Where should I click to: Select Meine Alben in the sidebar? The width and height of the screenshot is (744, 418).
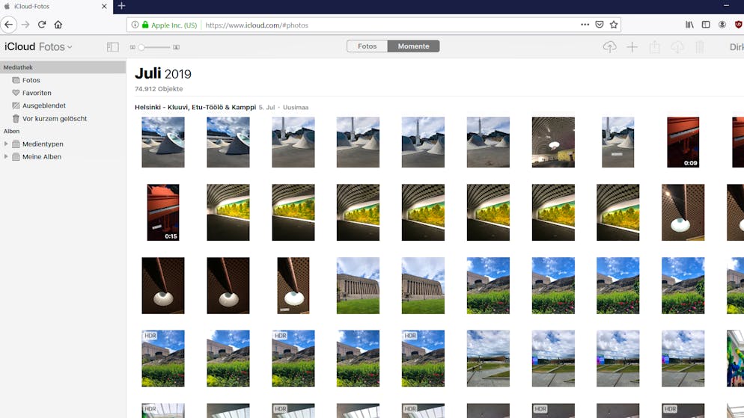(x=42, y=156)
